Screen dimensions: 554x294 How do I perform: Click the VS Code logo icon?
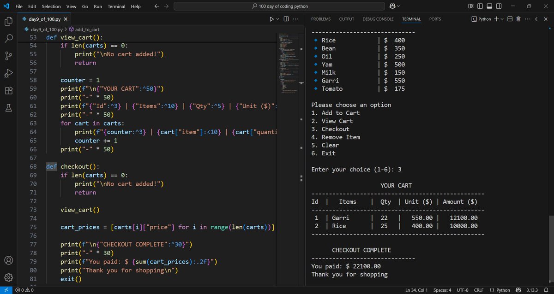(x=6, y=6)
